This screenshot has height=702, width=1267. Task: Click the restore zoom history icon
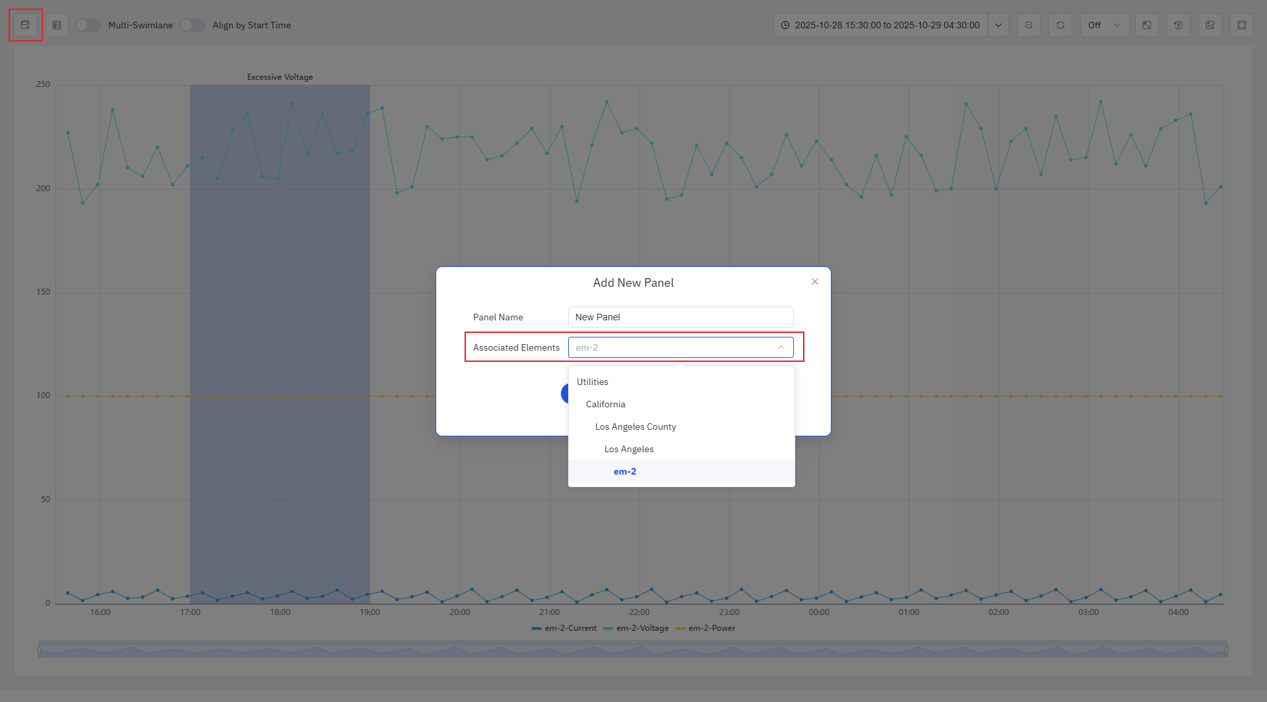(1179, 24)
